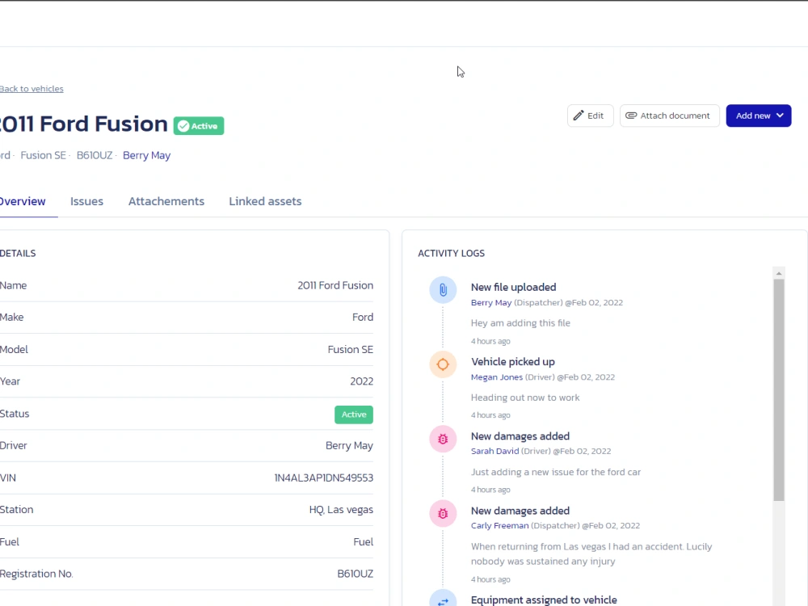
Task: Click 'Vehicle picked up' log title
Action: (x=513, y=362)
